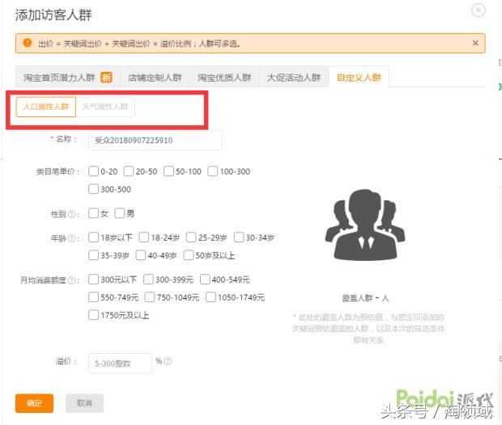
Task: Cancel with the gray 取消 button
Action: point(84,403)
